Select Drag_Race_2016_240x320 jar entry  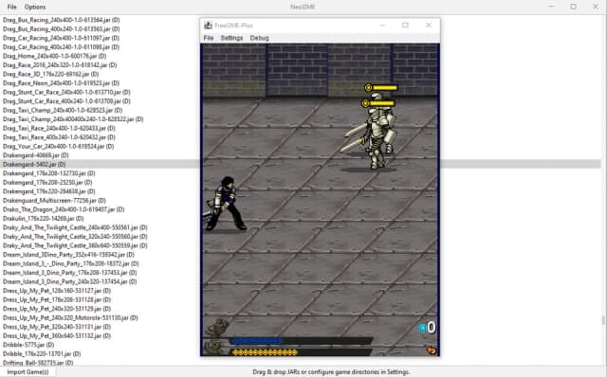point(60,65)
